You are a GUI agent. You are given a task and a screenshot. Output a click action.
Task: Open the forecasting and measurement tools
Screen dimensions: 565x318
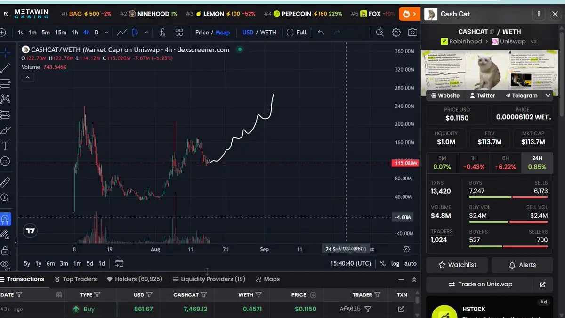click(x=5, y=114)
